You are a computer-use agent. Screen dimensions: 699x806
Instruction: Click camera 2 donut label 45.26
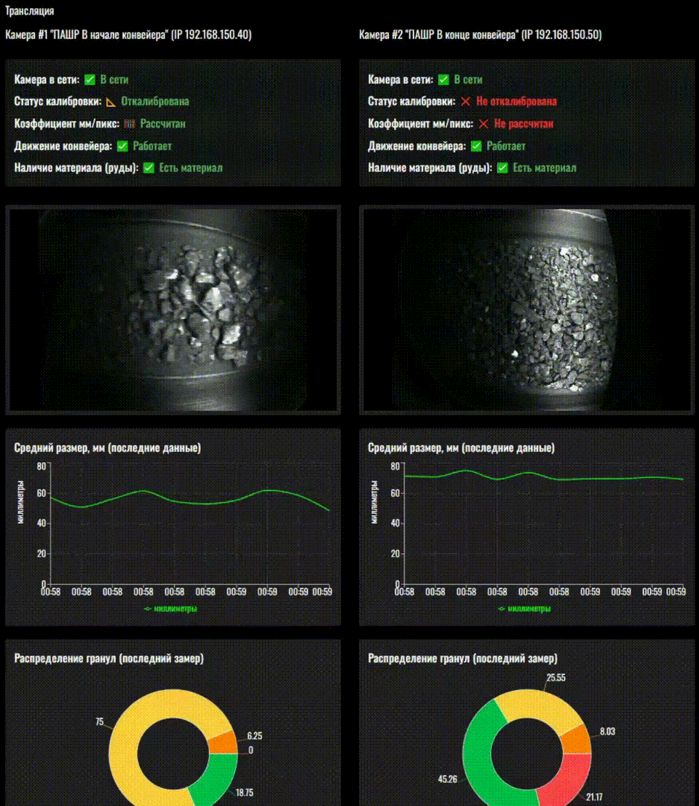click(x=447, y=779)
